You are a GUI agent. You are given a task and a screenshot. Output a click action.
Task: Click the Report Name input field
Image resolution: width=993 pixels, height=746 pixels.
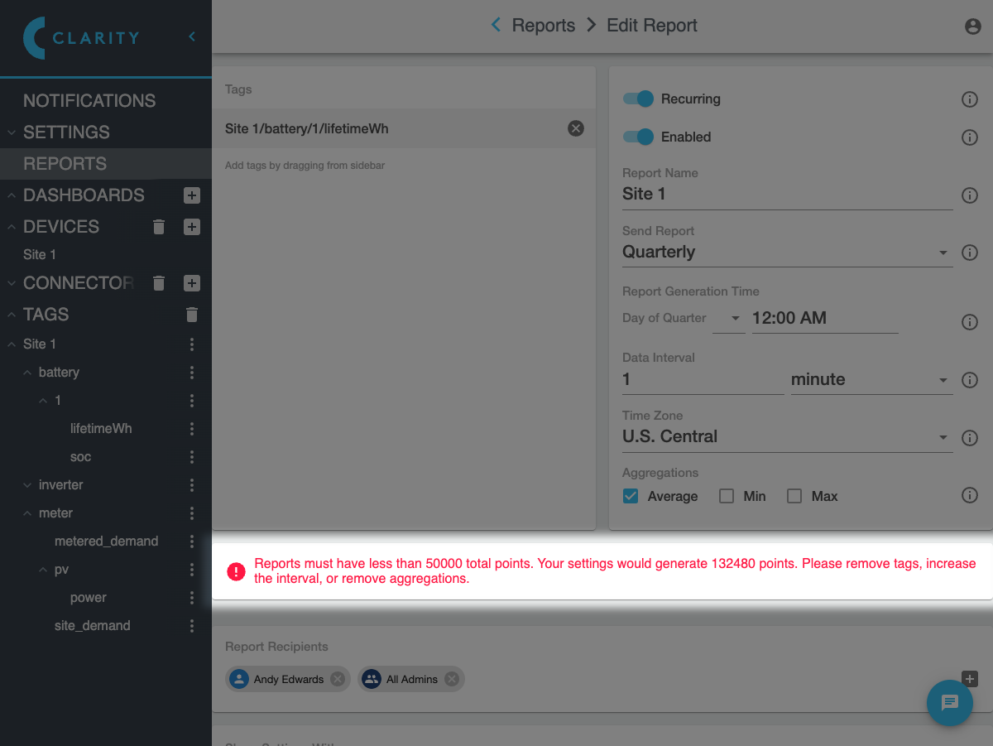[x=786, y=195]
